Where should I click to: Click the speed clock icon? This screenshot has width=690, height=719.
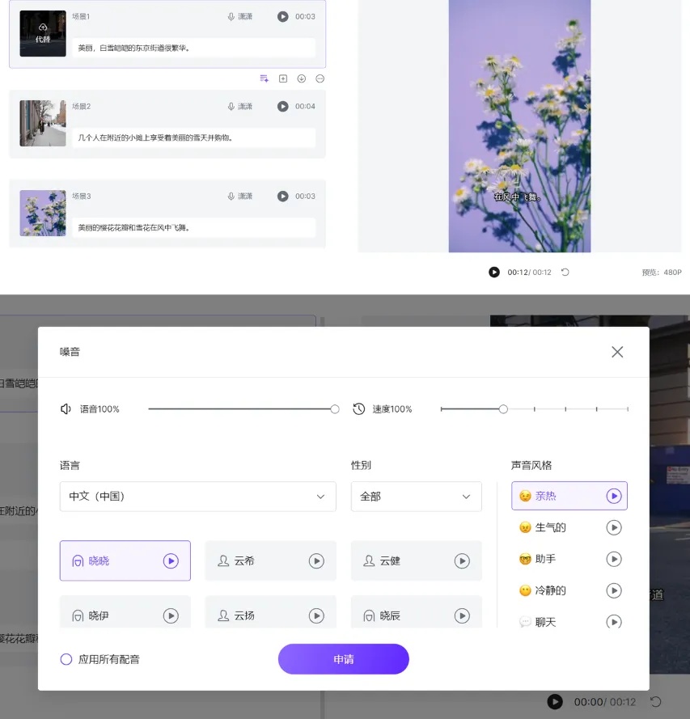pos(359,408)
